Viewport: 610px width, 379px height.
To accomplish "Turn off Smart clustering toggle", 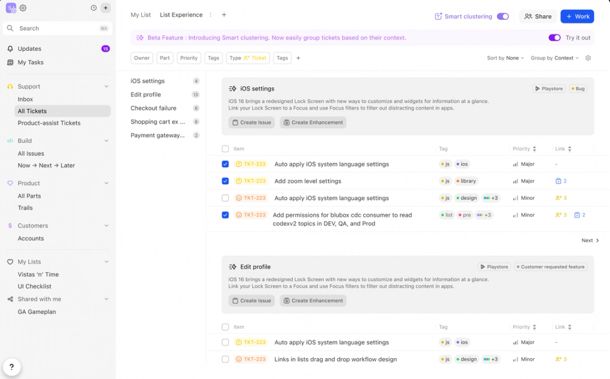I will (503, 16).
